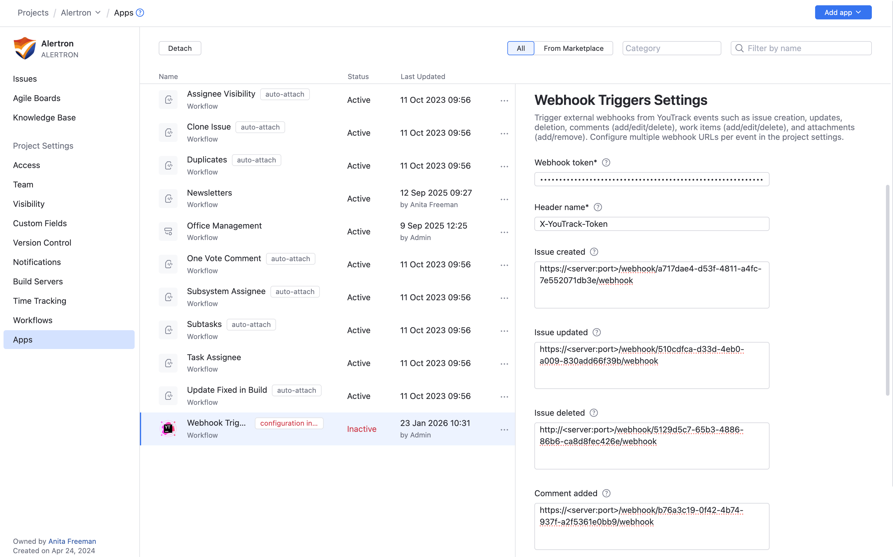Open Anita Freeman owner profile link
The height and width of the screenshot is (557, 893).
pos(72,541)
